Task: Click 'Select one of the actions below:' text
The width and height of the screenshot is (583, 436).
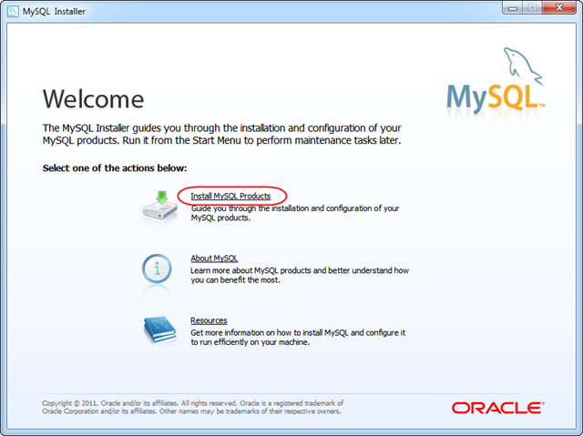Action: (x=115, y=168)
